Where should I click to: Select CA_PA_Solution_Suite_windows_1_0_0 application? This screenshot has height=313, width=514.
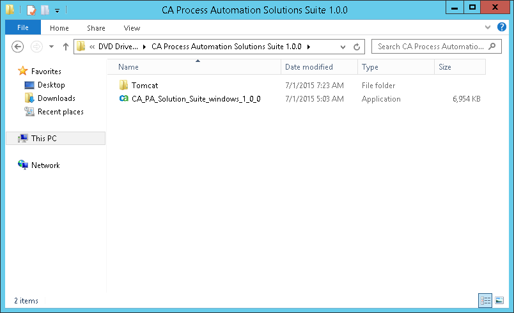click(x=196, y=99)
